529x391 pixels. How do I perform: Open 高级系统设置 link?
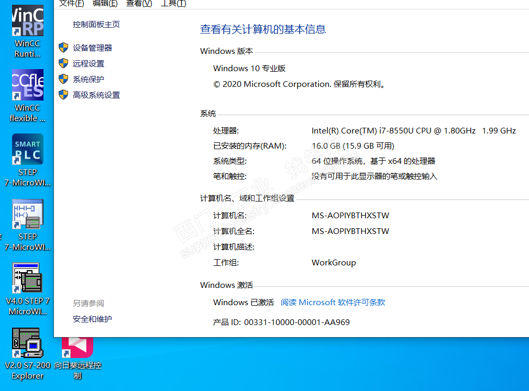[x=96, y=95]
